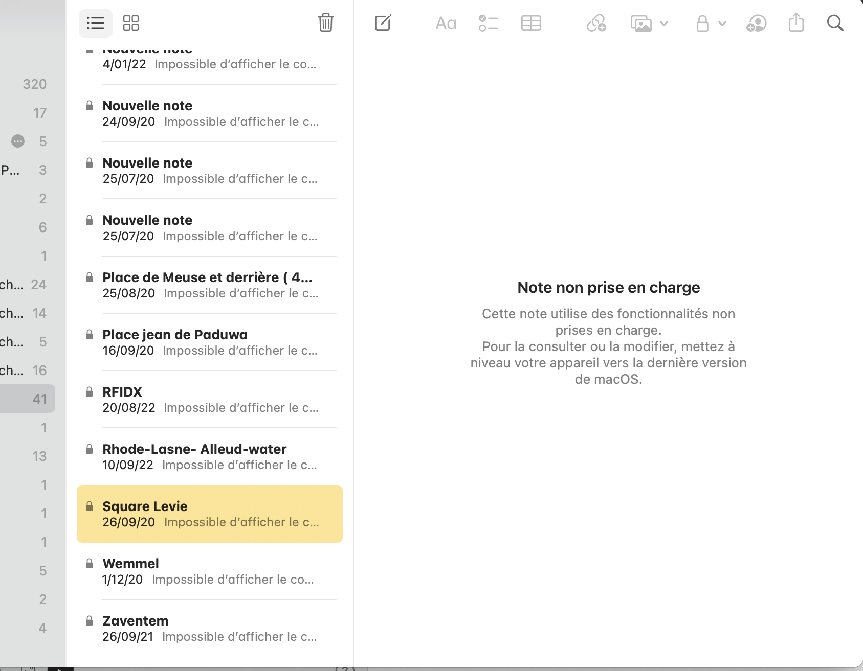Add a link with the link icon
Image resolution: width=863 pixels, height=671 pixels.
tap(596, 23)
